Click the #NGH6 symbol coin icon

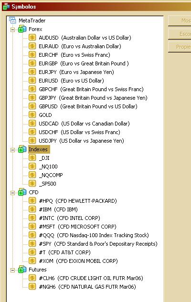click(x=32, y=287)
